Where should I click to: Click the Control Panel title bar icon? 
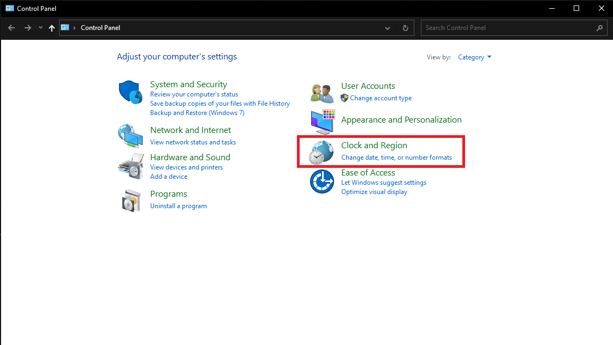click(x=10, y=8)
